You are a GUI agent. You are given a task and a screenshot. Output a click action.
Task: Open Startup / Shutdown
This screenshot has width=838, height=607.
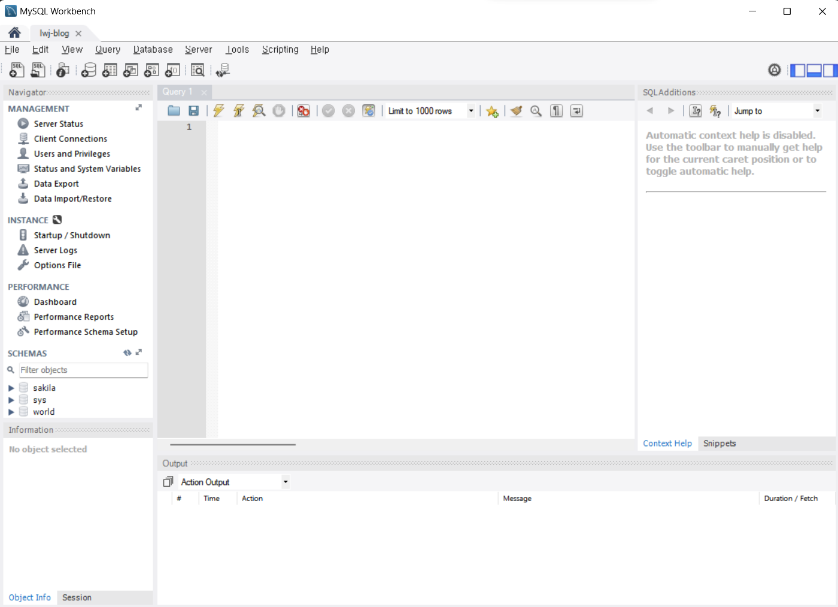72,235
